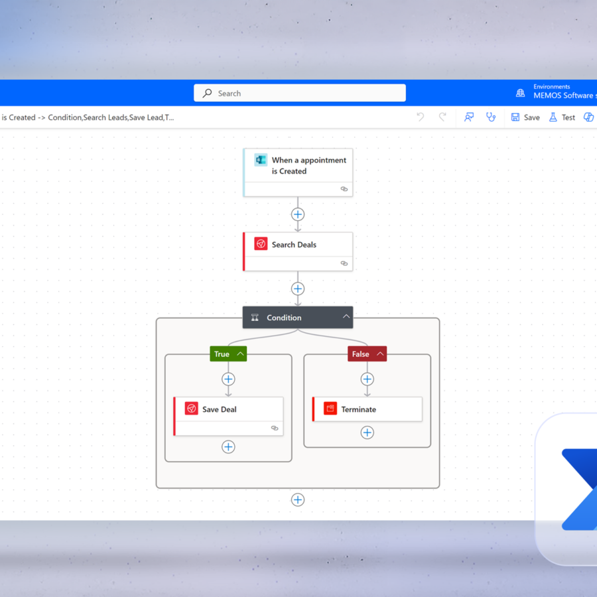Screen dimensions: 597x597
Task: Run the Flow checker stethoscope icon
Action: [x=491, y=117]
